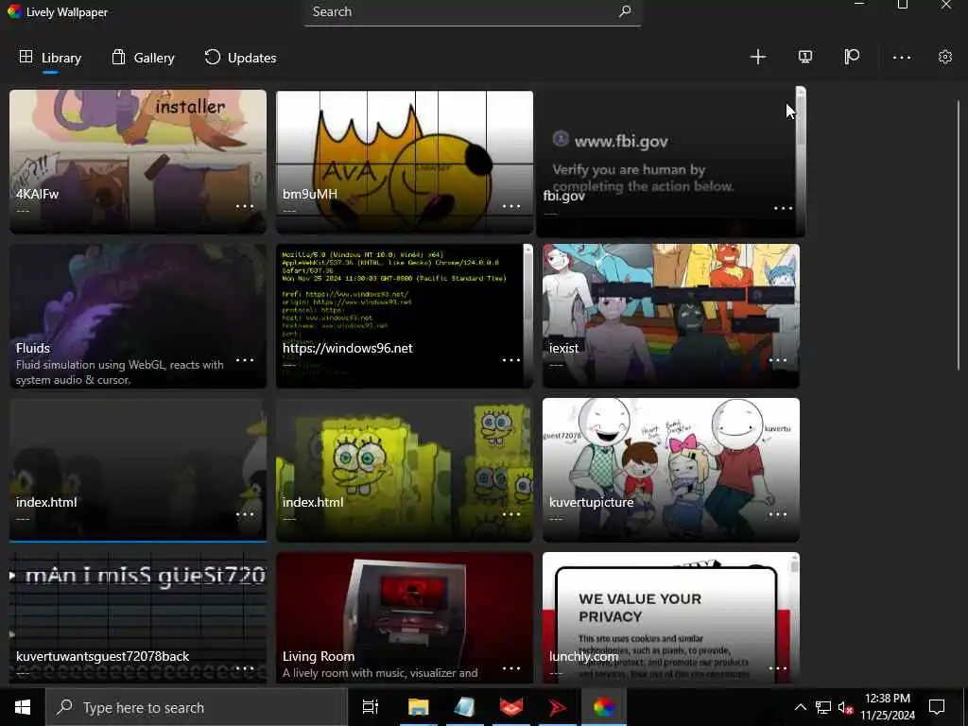Select the fbi.gov wallpaper thumbnail
Screen dimensions: 968x726
pyautogui.click(x=671, y=162)
